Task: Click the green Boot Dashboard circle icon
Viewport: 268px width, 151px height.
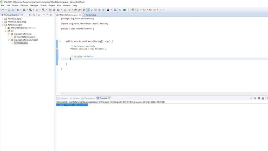Action: 124,10
